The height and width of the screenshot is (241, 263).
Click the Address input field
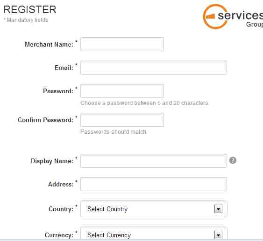click(x=154, y=184)
